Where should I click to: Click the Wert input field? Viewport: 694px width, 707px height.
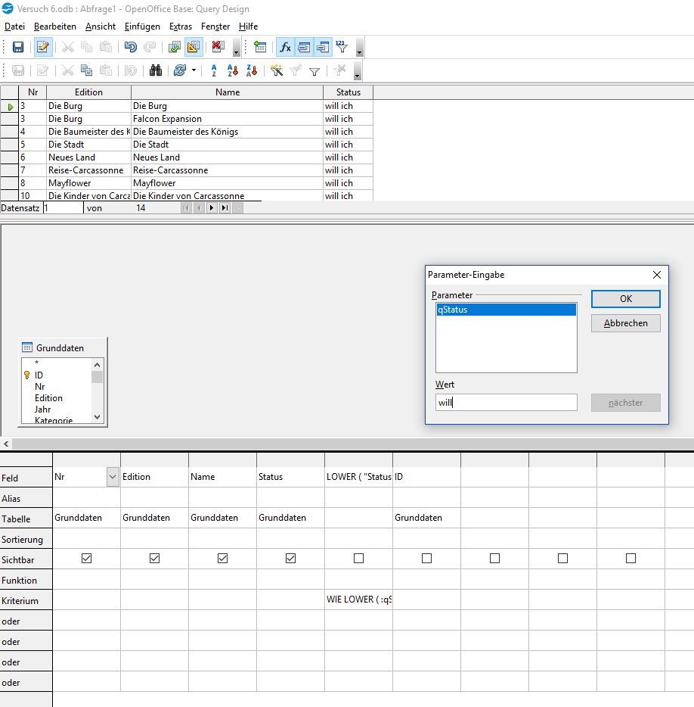[x=506, y=403]
